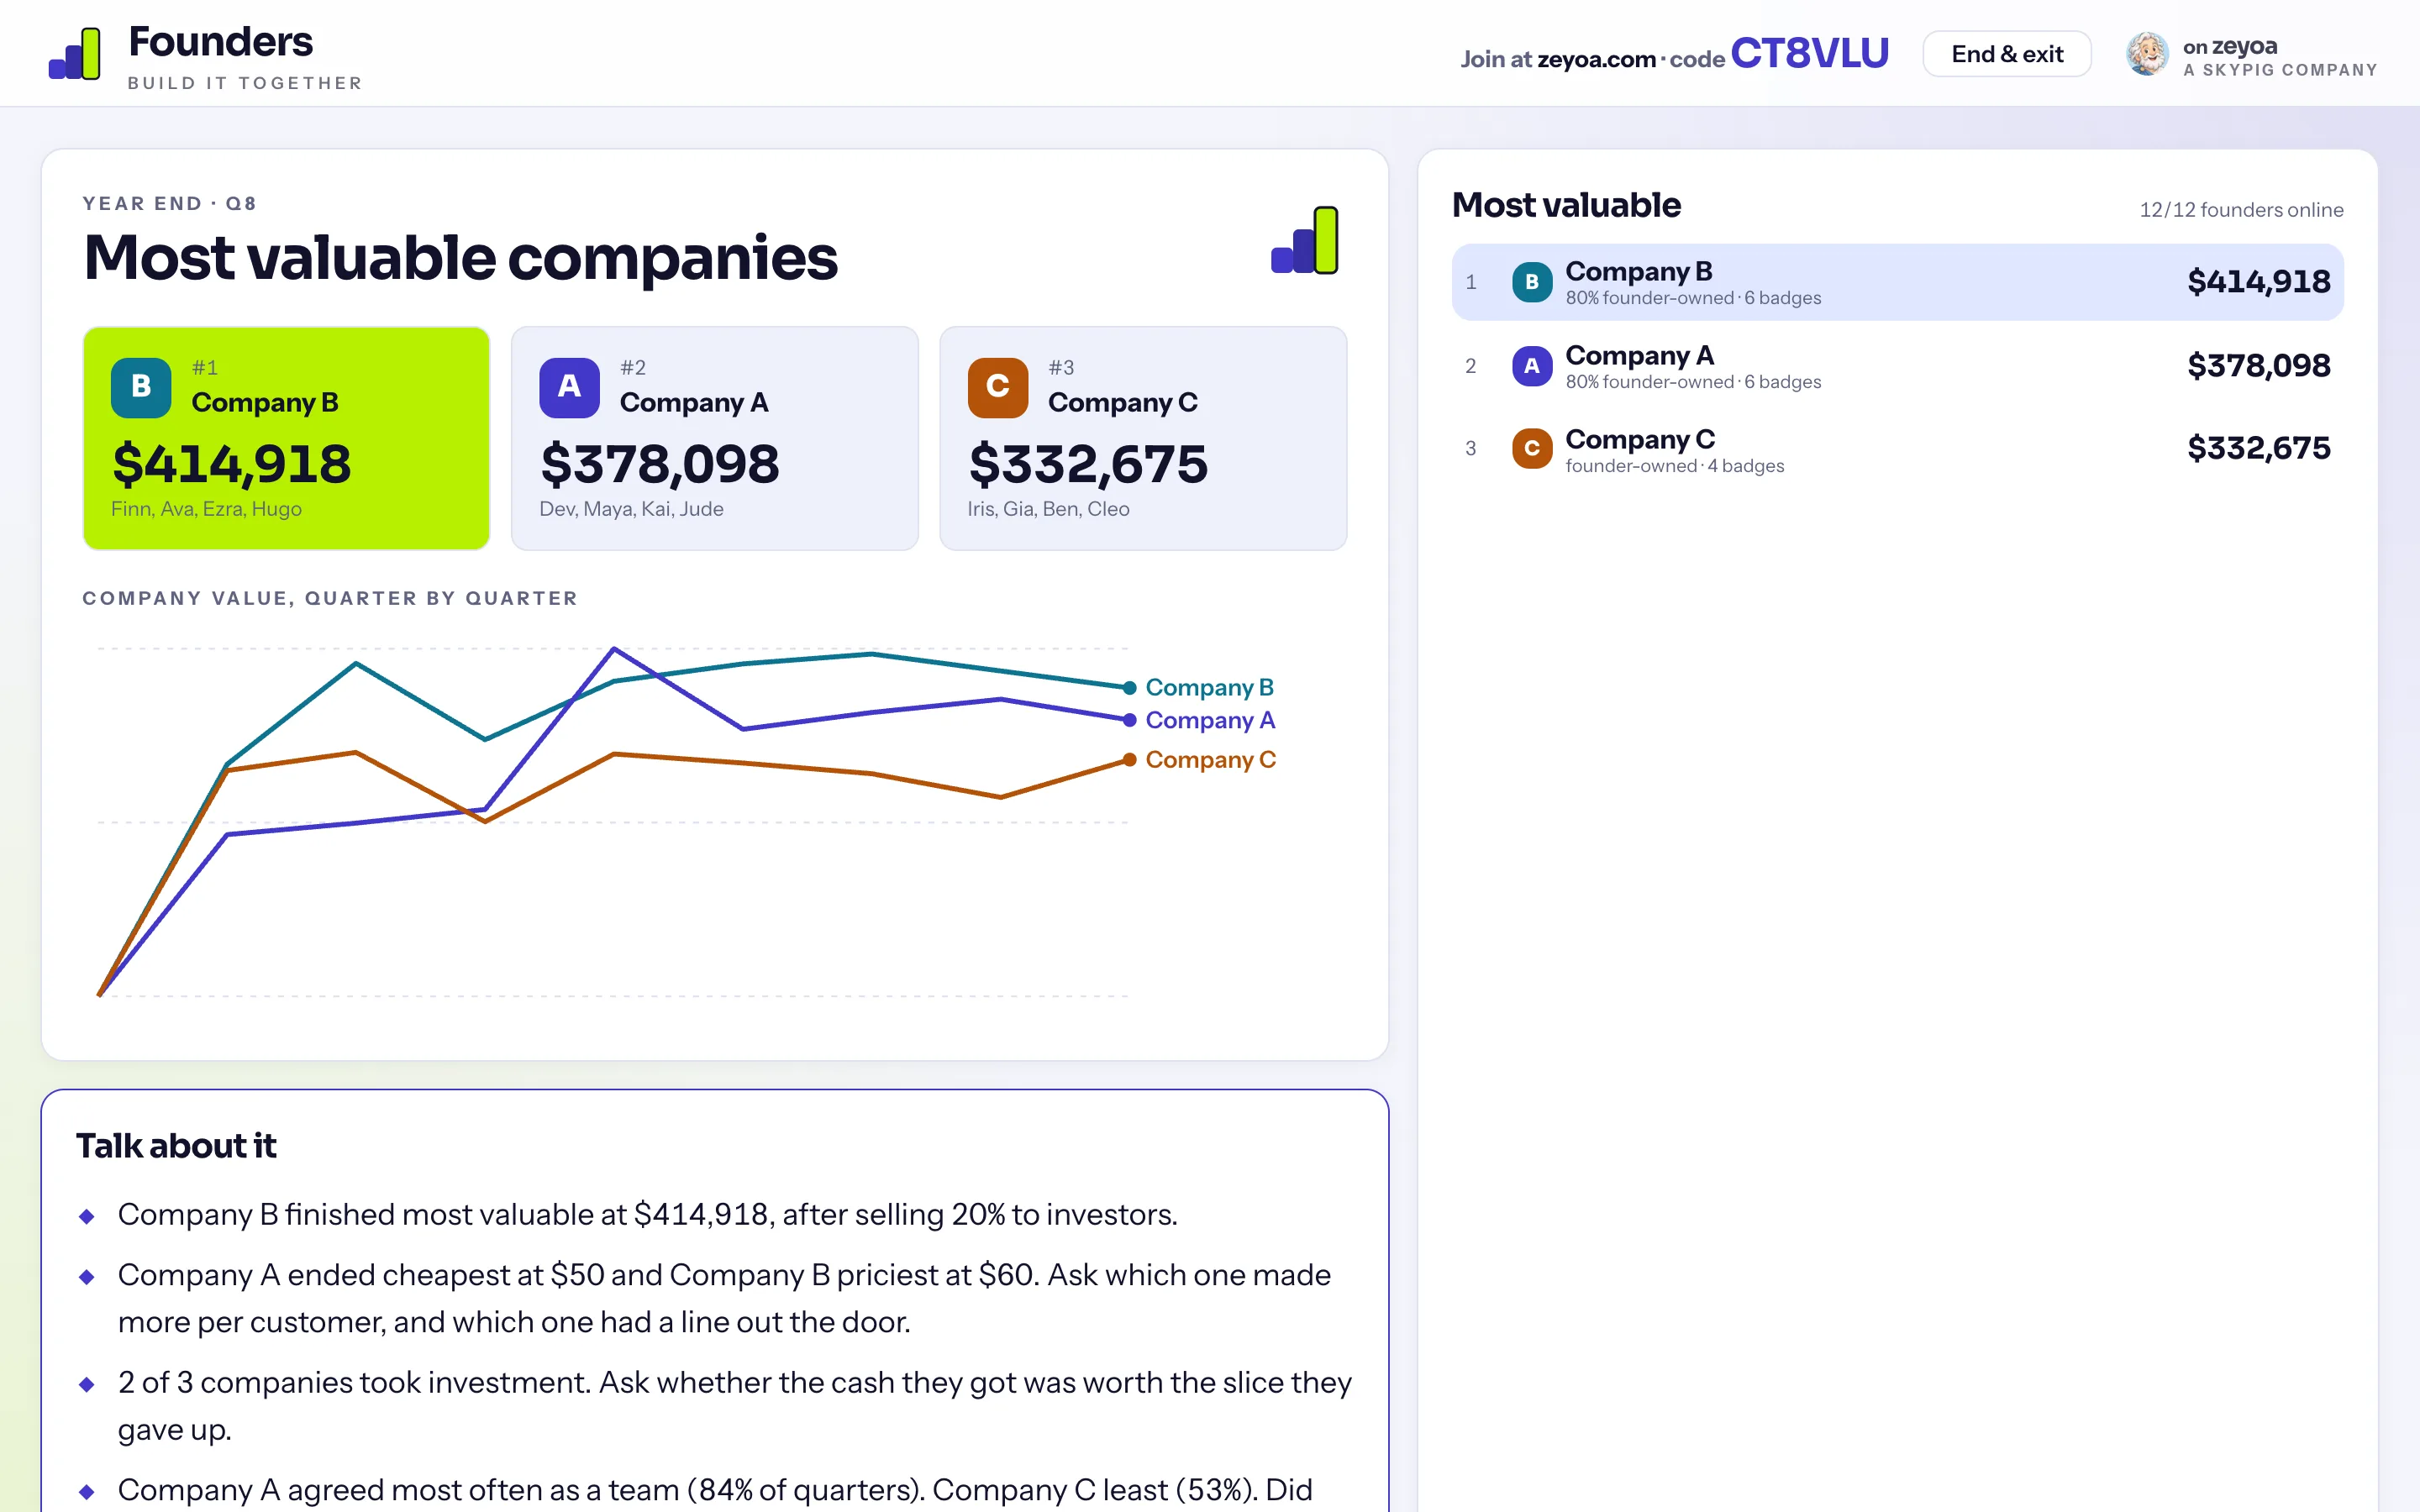Click the $414,918 value in leaderboard
This screenshot has height=1512, width=2420.
(2258, 282)
